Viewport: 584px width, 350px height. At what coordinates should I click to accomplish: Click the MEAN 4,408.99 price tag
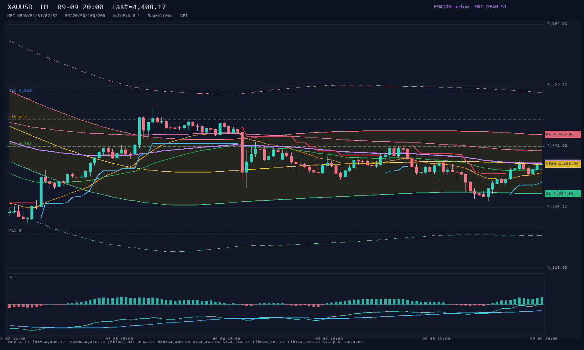[x=563, y=164]
